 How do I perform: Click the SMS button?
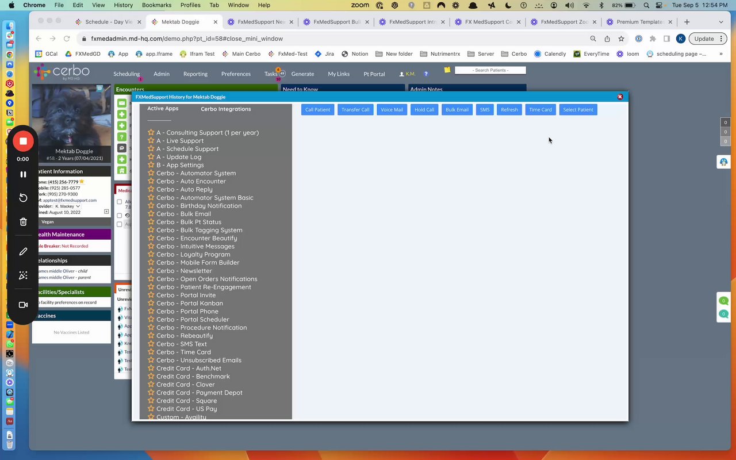[485, 109]
